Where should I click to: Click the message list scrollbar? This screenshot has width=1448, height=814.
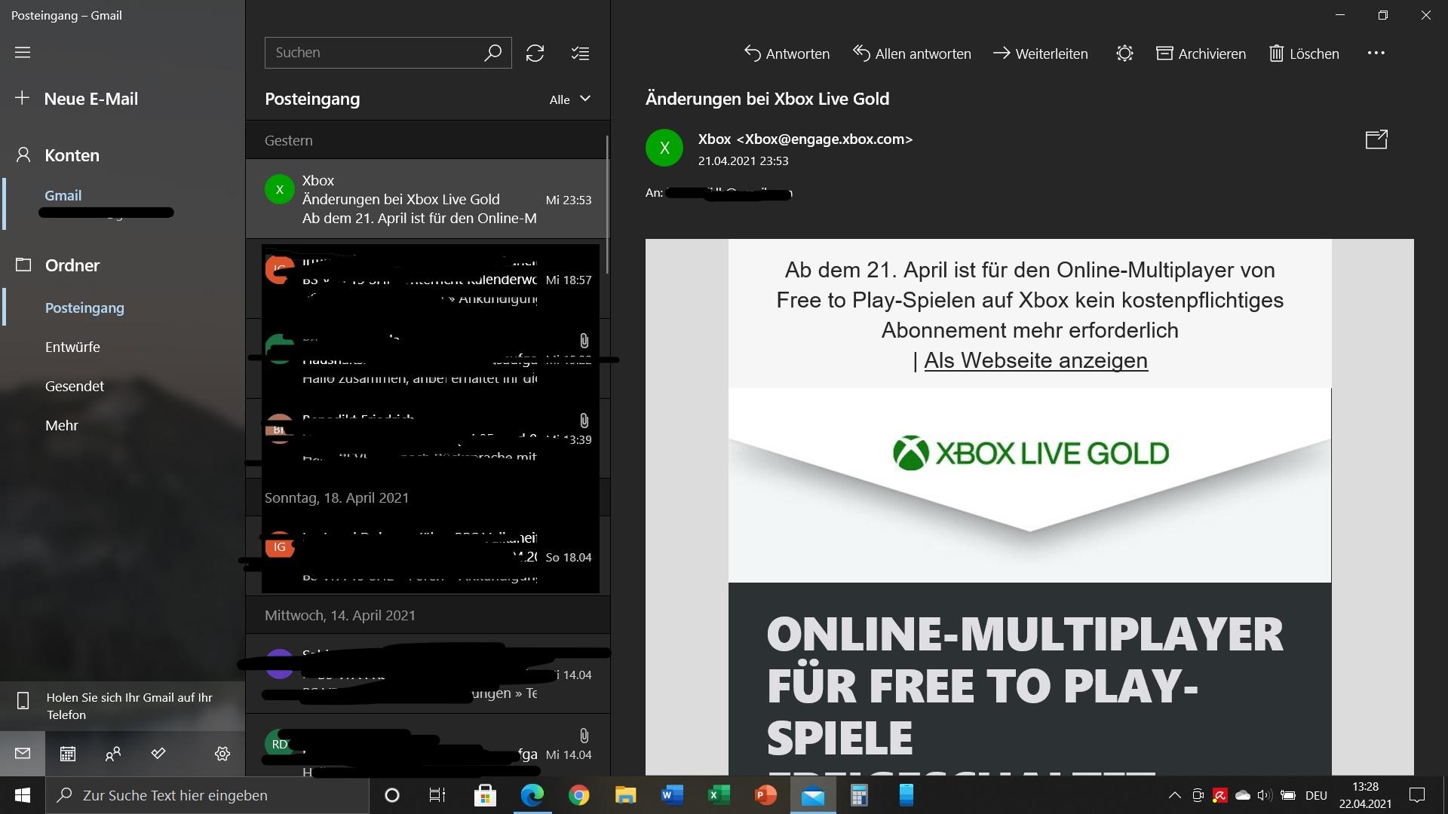(x=607, y=205)
